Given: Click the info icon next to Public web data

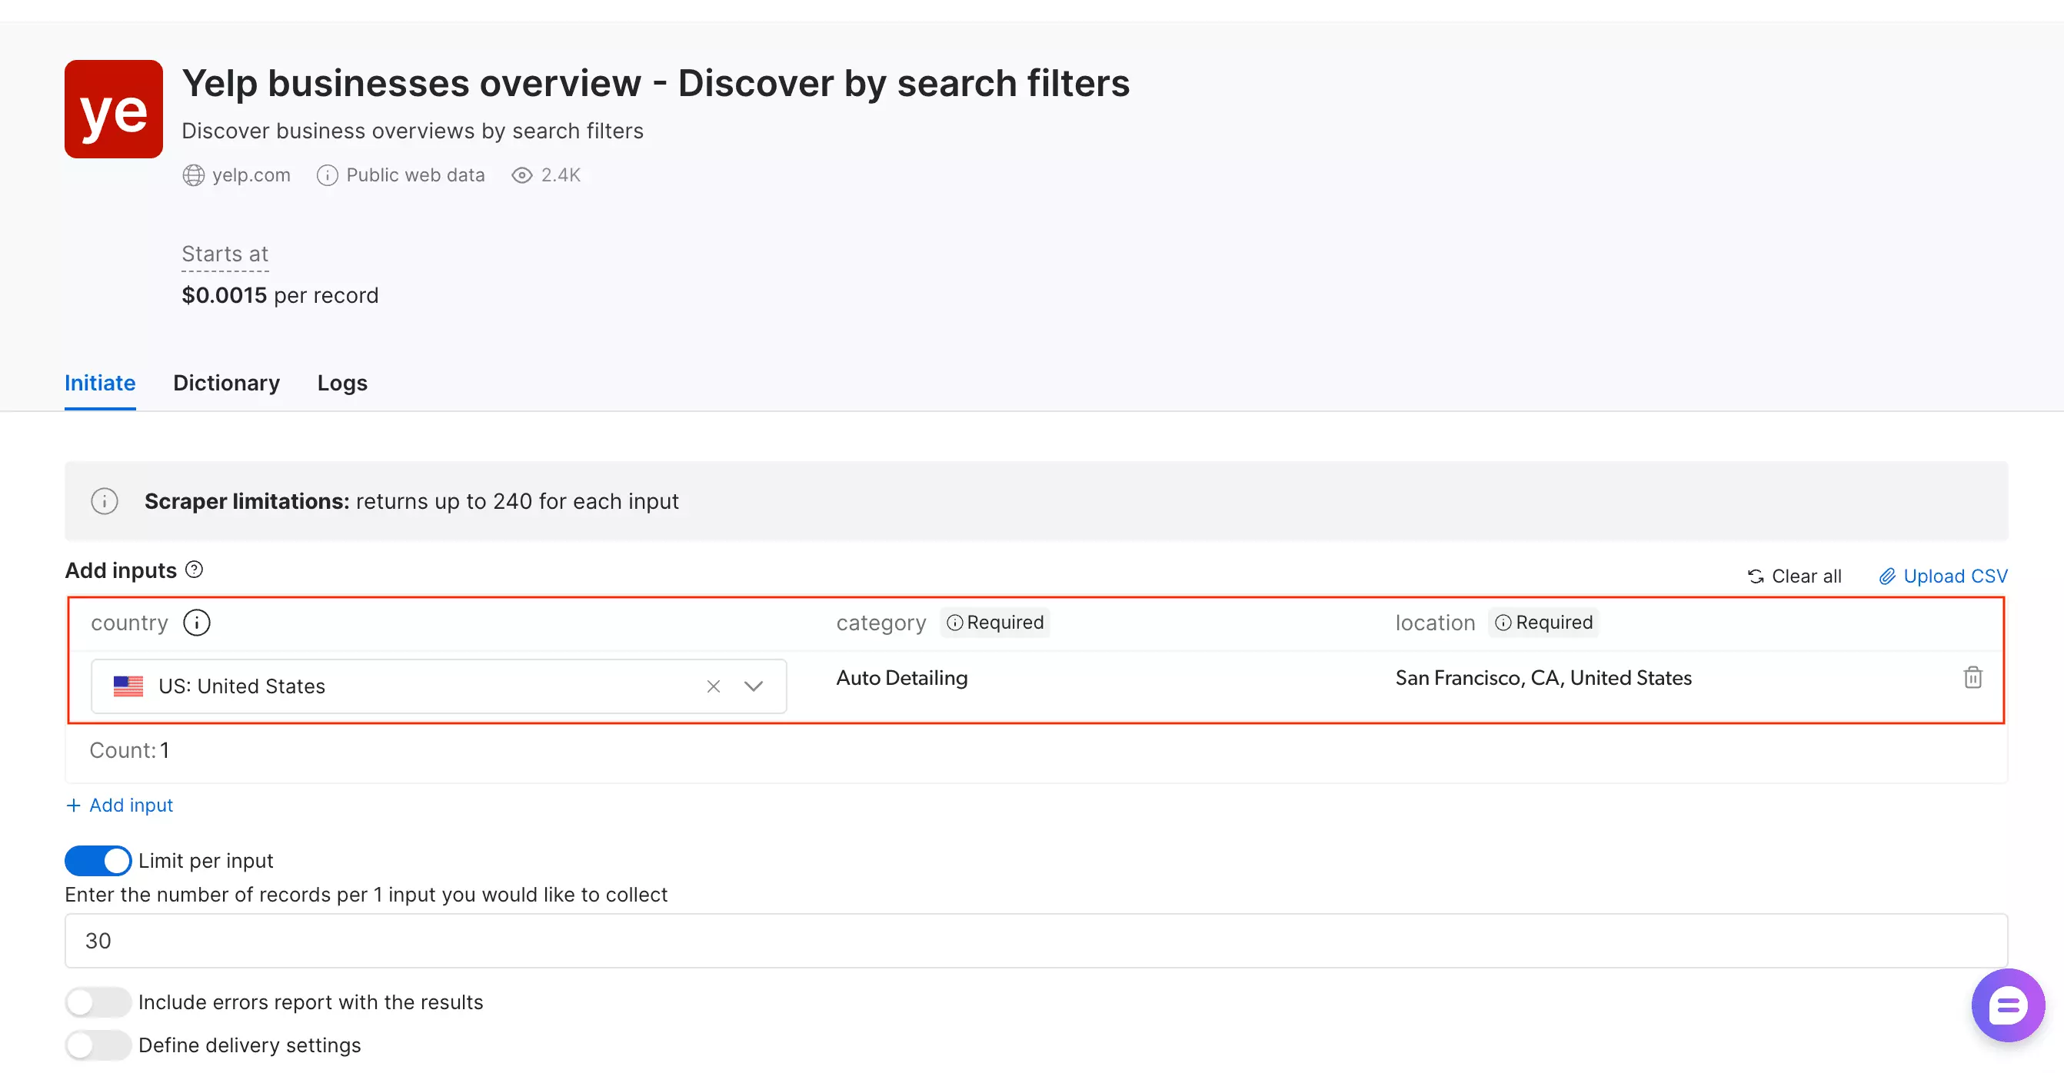Looking at the screenshot, I should 327,175.
